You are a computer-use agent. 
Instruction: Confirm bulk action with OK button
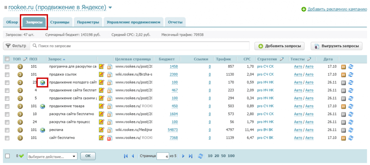coord(88,156)
